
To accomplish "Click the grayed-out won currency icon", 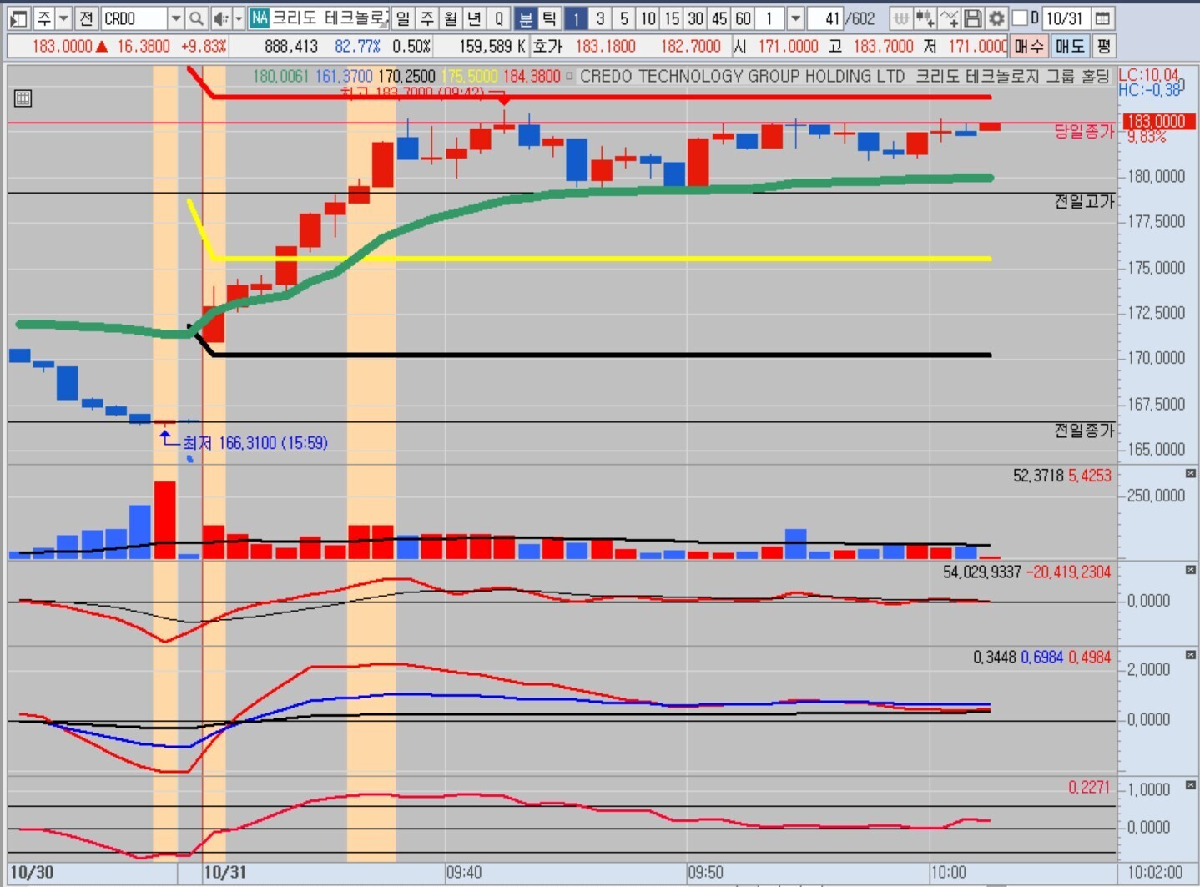I will (900, 18).
